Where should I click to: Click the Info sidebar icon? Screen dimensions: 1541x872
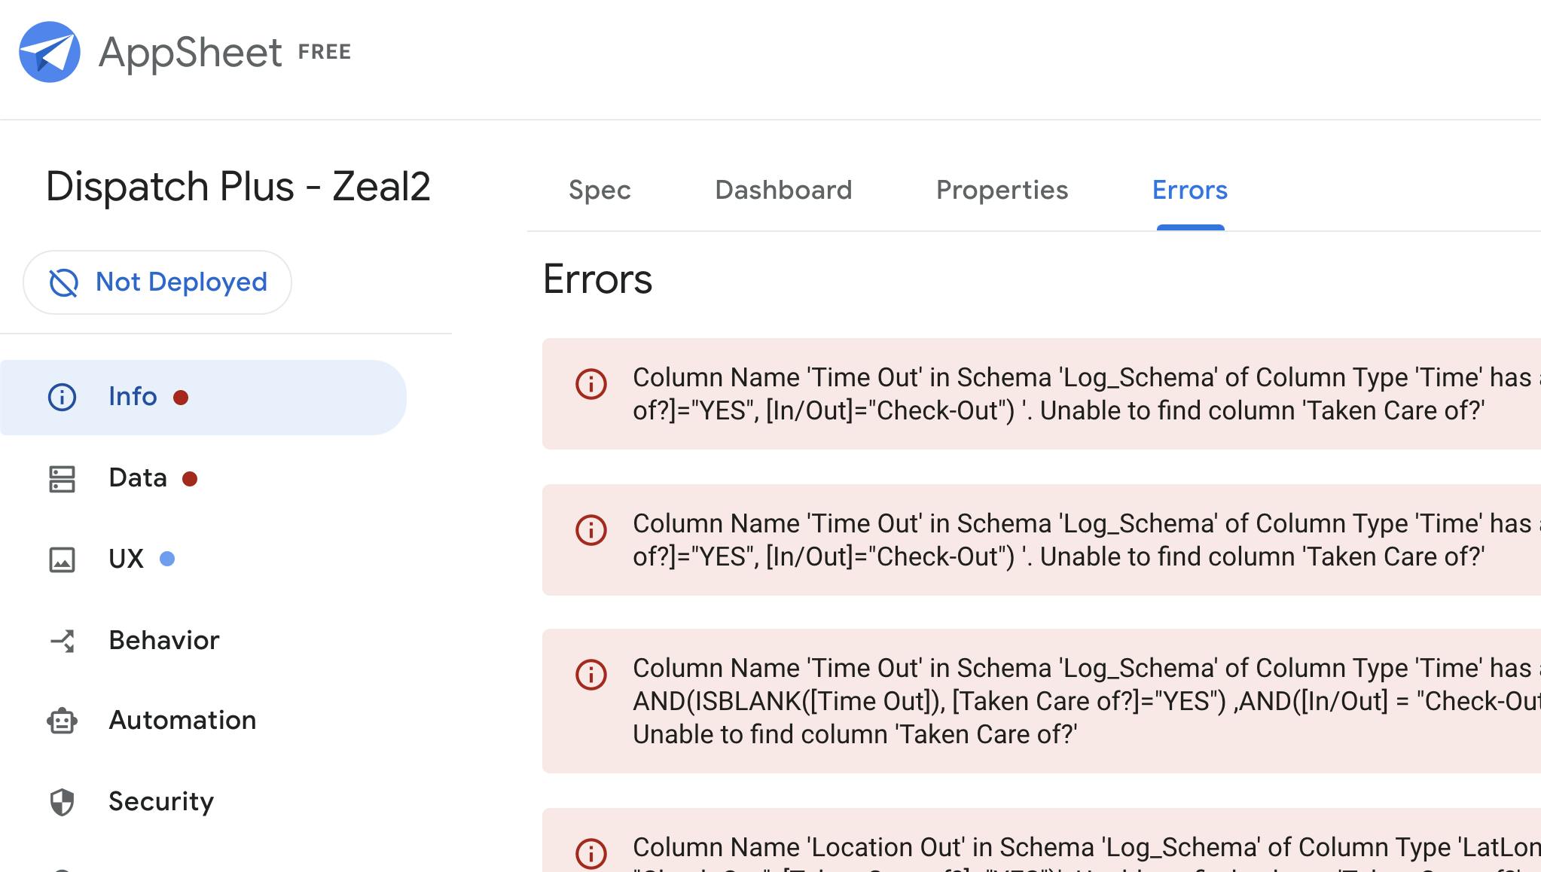62,396
